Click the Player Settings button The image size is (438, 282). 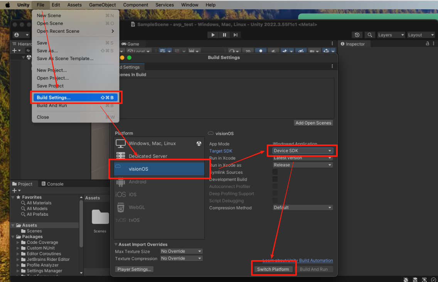pos(134,269)
